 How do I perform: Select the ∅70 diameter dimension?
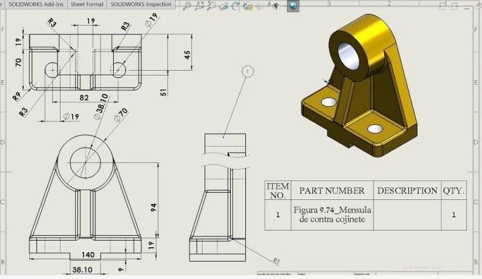(121, 115)
